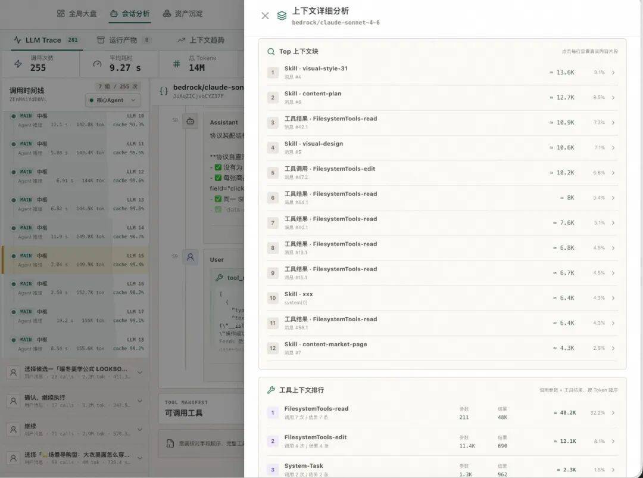The width and height of the screenshot is (643, 478).
Task: Click the 可调用工具 tool manifest heading
Action: click(x=184, y=412)
